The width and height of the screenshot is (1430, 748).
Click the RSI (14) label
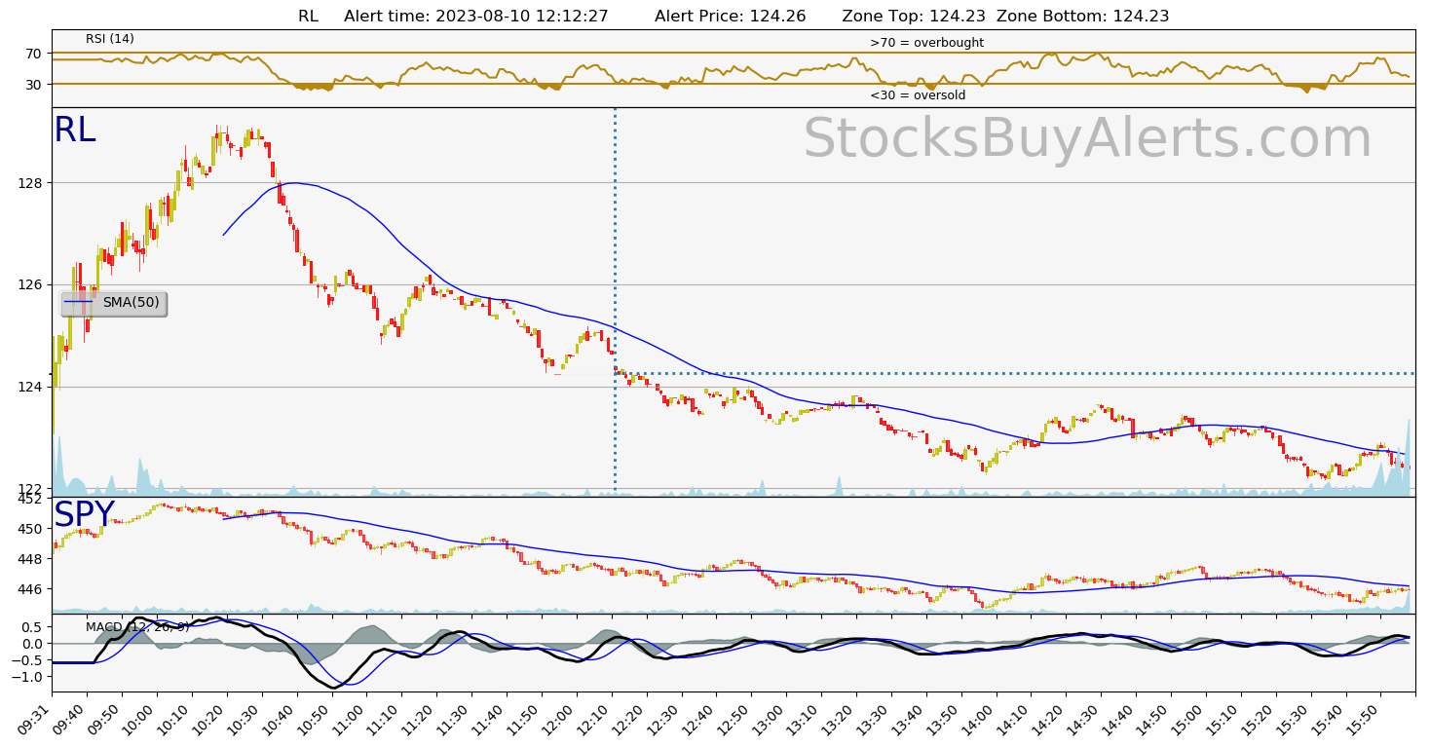110,39
